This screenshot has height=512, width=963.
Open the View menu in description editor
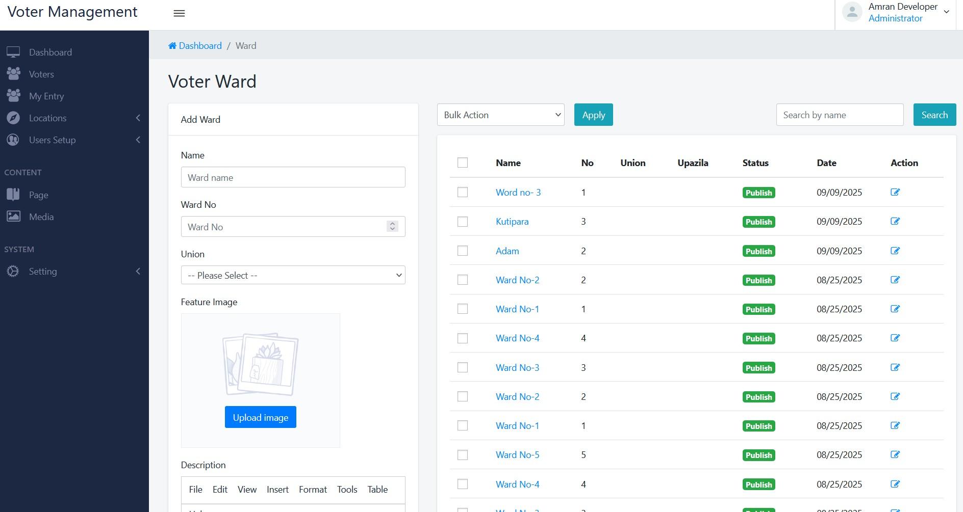pyautogui.click(x=247, y=489)
